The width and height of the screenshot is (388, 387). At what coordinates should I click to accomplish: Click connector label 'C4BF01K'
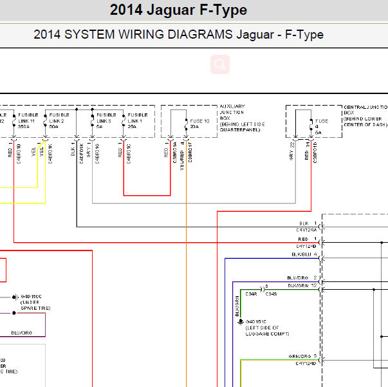click(x=50, y=154)
